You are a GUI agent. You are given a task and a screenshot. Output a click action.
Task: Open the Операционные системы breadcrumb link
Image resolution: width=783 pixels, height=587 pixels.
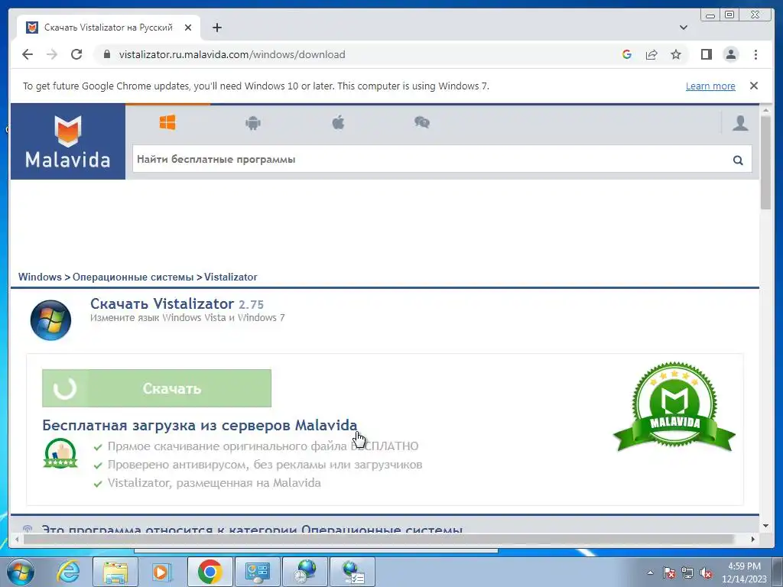click(x=133, y=277)
